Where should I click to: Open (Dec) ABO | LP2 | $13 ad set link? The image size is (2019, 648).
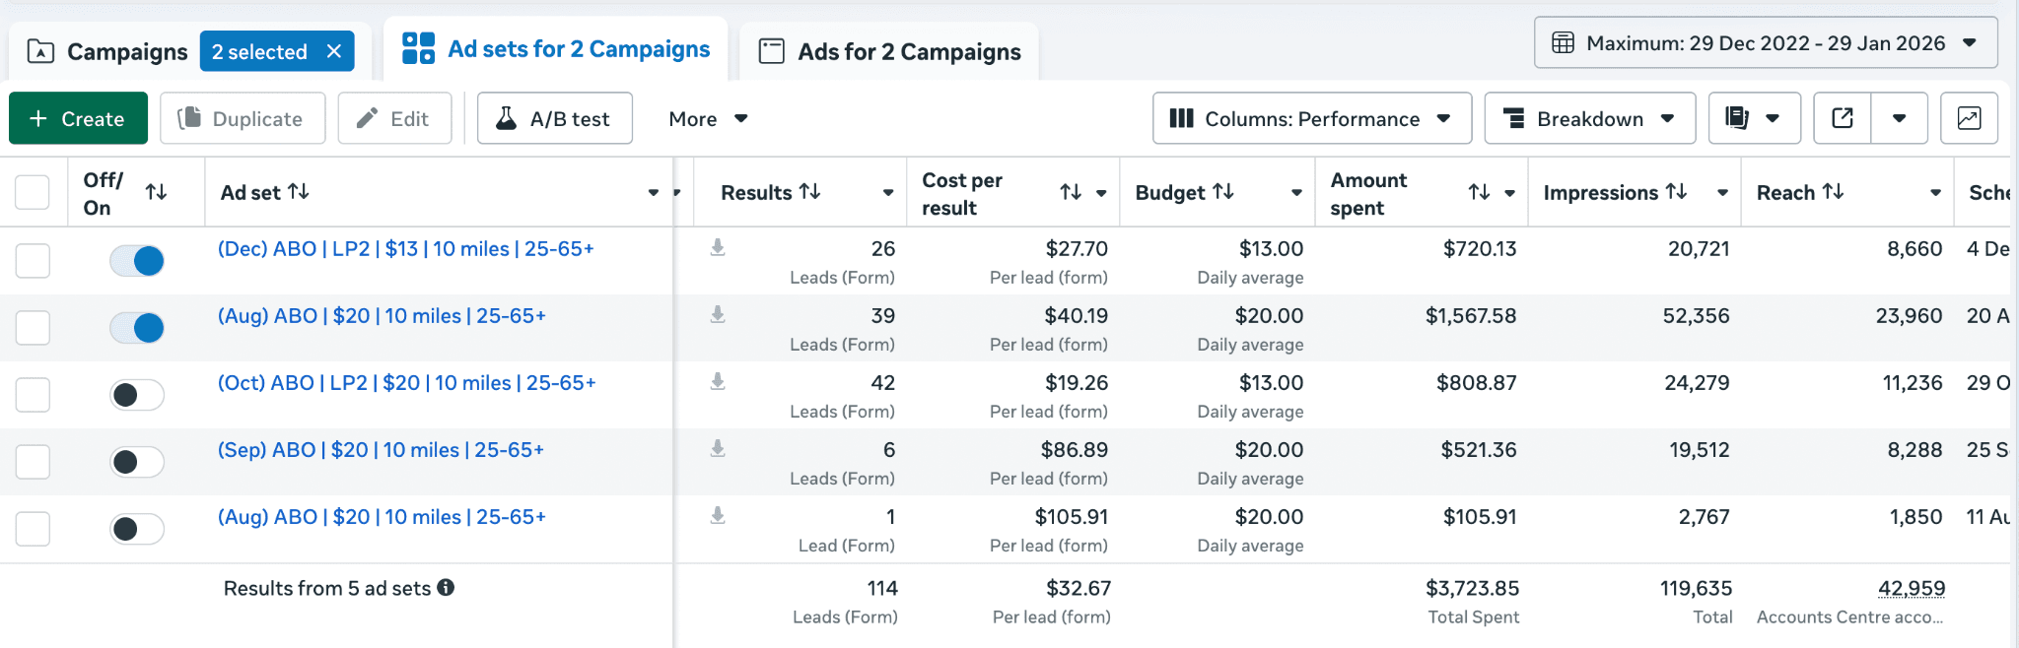406,249
